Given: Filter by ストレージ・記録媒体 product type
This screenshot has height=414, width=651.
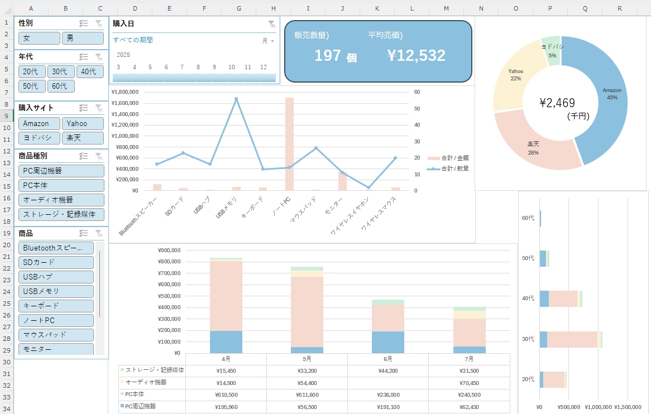Looking at the screenshot, I should (61, 214).
